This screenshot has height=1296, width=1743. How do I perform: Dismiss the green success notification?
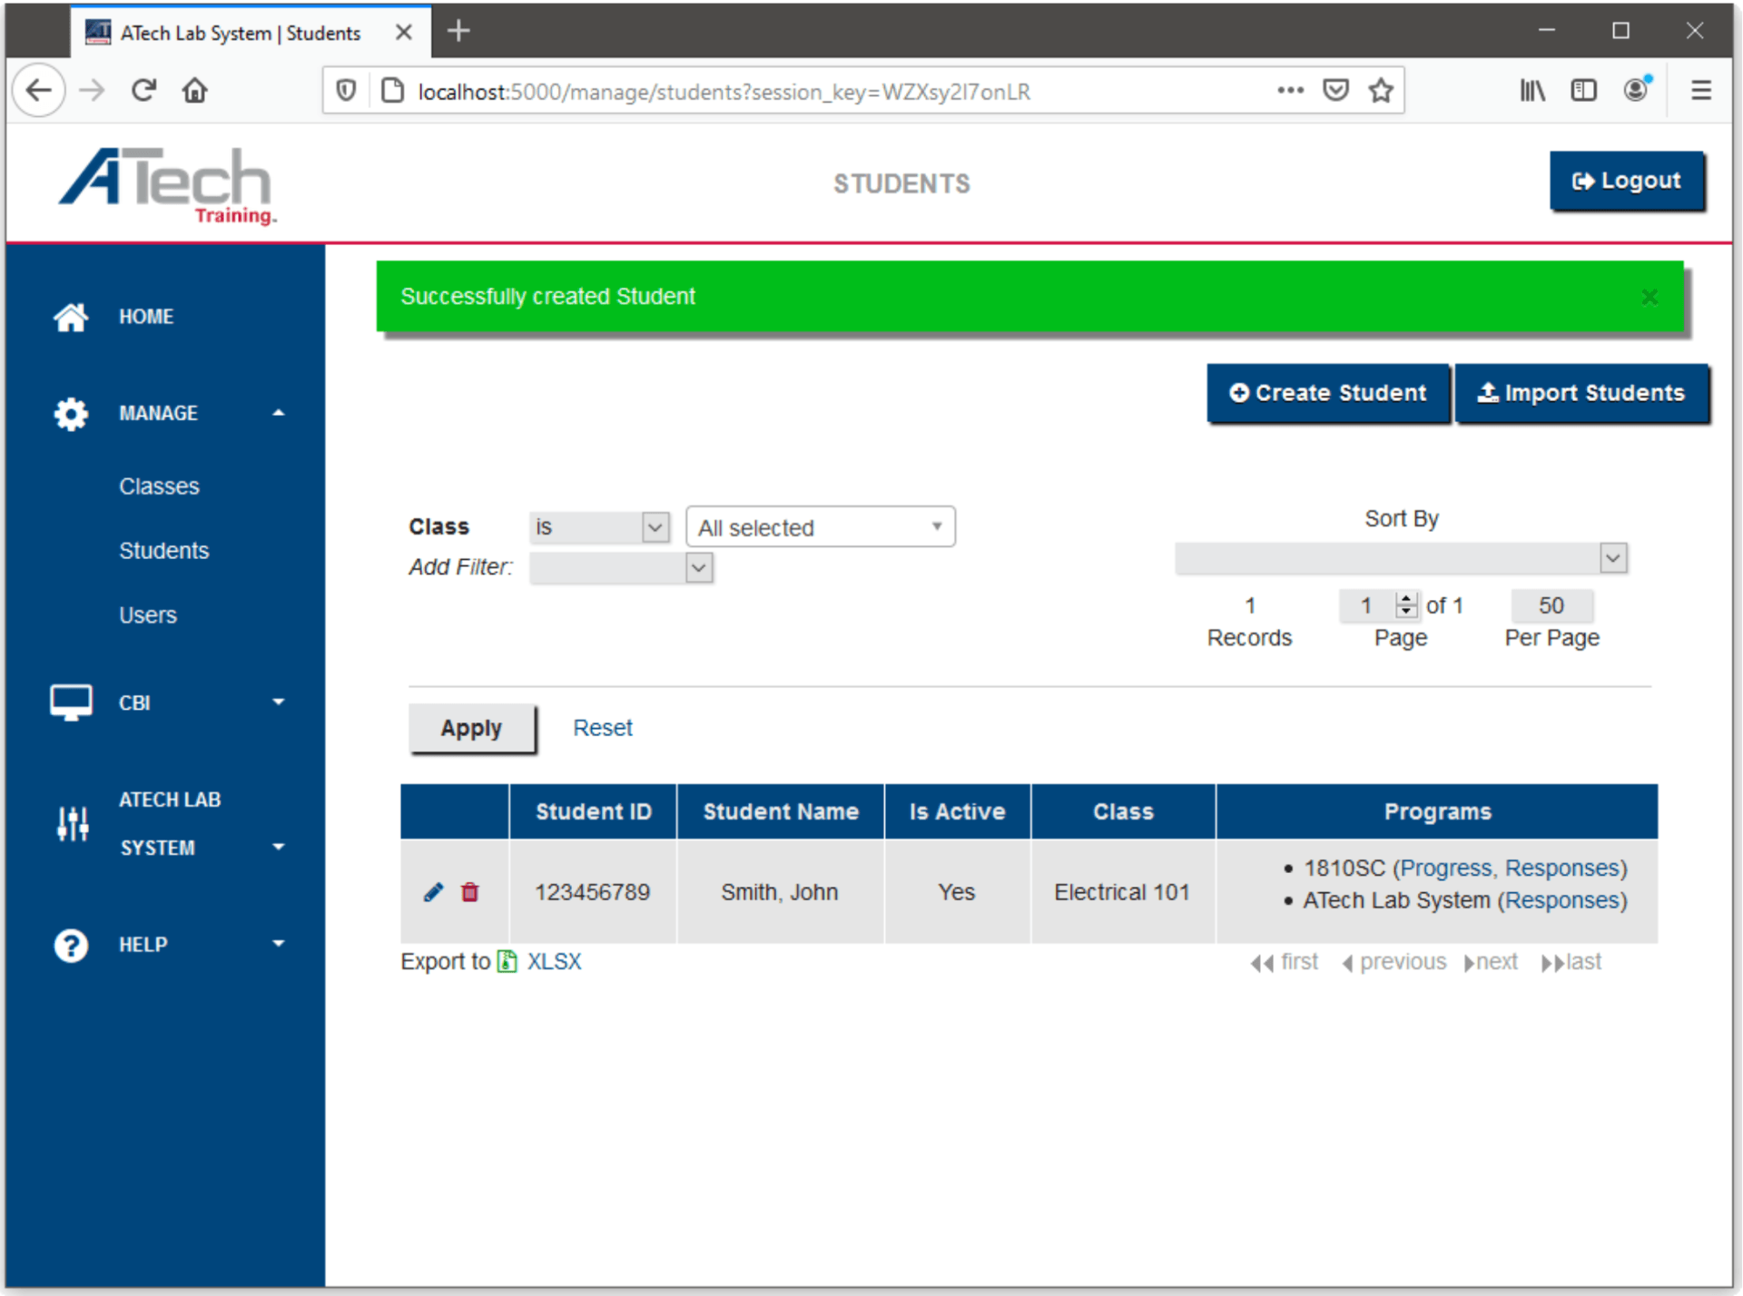point(1649,298)
